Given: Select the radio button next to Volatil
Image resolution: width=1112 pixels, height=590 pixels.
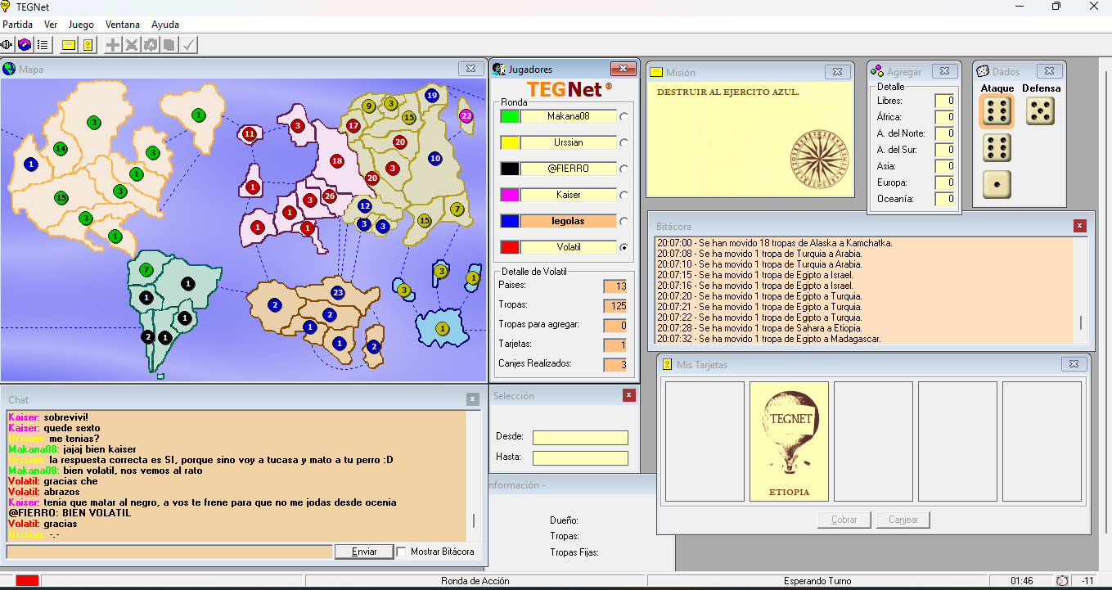Looking at the screenshot, I should 624,247.
